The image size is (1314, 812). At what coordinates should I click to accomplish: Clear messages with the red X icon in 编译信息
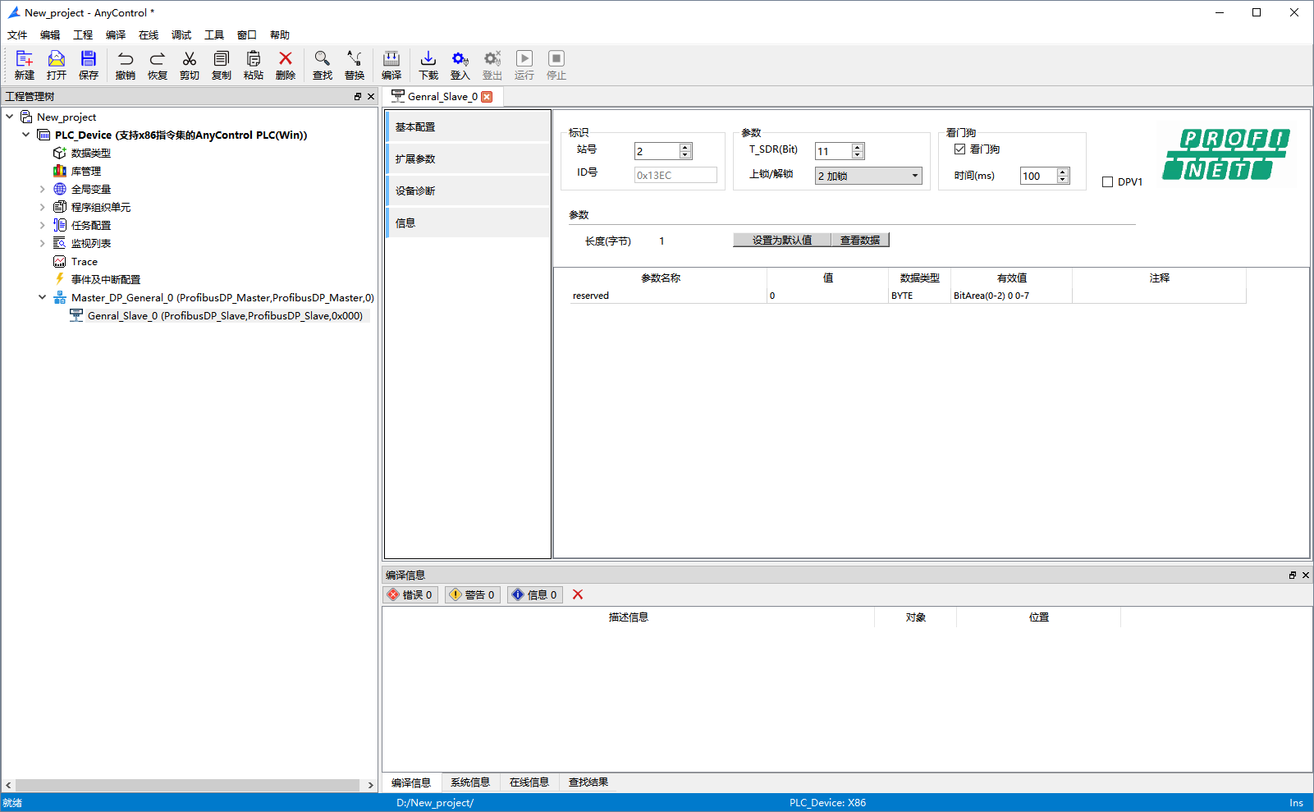pos(578,594)
